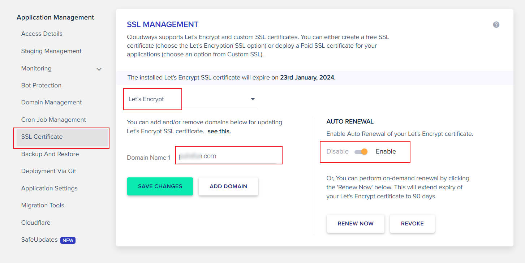Viewport: 525px width, 263px height.
Task: Select Monitoring in the sidebar
Action: point(36,68)
